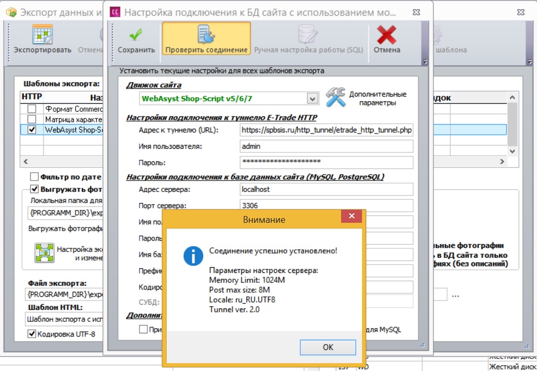Click the toolbar overflow arrow of export window
The width and height of the screenshot is (537, 371).
530,62
